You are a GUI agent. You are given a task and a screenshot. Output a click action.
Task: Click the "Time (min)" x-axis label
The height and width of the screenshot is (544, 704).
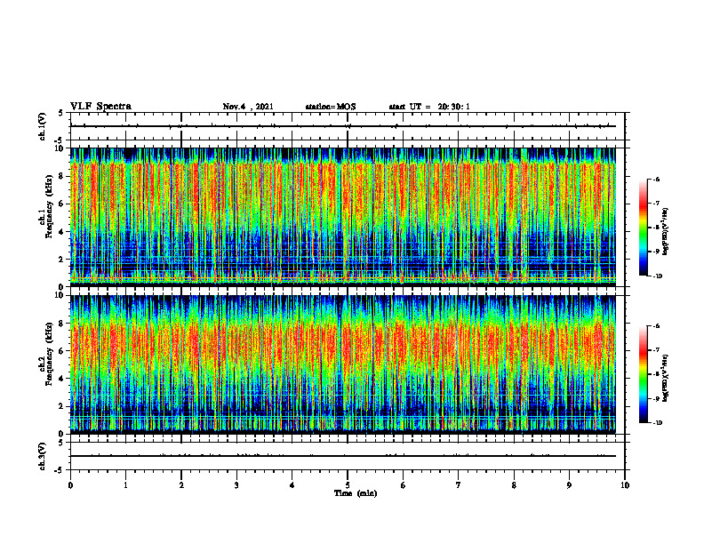(x=356, y=493)
